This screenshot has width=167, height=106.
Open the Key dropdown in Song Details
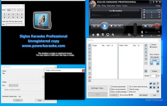[x=14, y=85]
